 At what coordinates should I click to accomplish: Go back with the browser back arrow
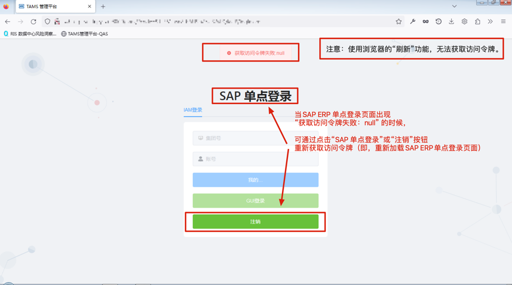coord(8,21)
